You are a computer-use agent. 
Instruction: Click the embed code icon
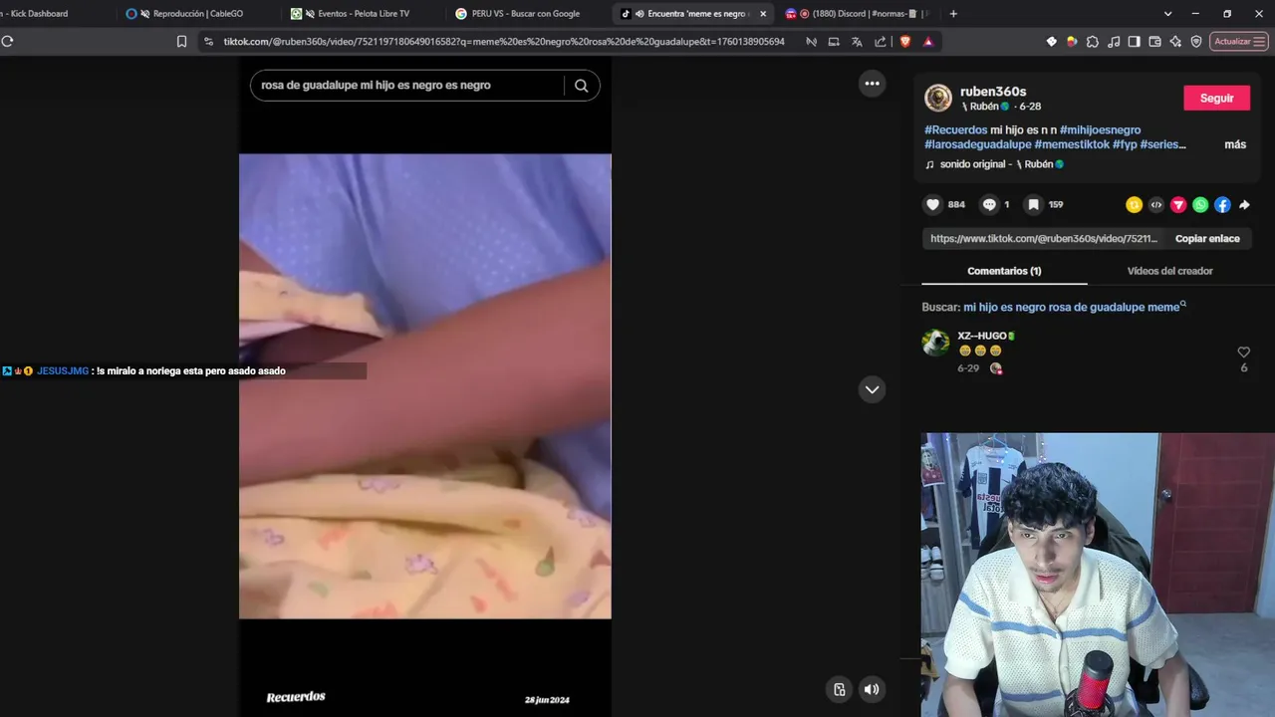pos(1155,204)
